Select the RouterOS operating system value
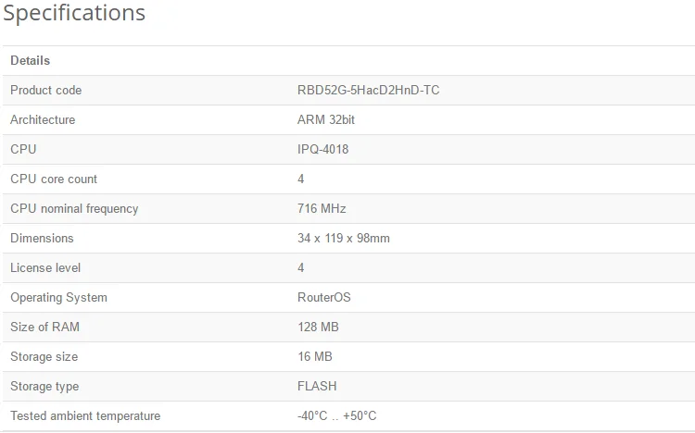The height and width of the screenshot is (433, 695). coord(324,298)
